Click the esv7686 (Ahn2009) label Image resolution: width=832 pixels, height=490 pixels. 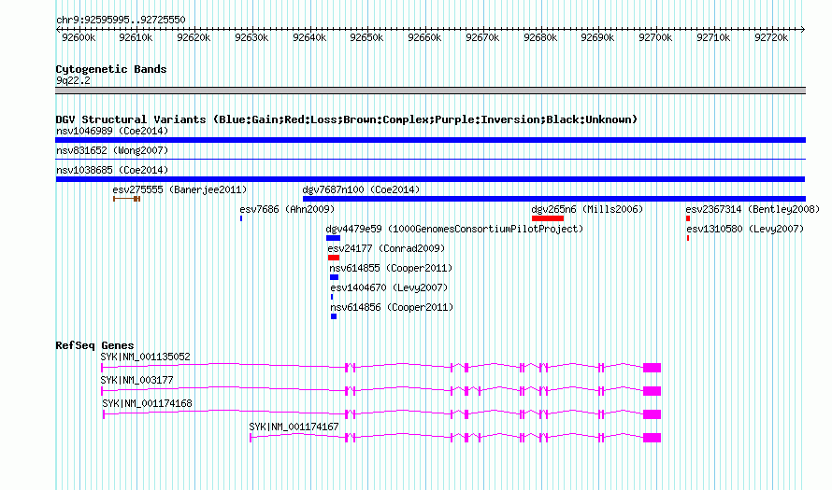(x=287, y=209)
